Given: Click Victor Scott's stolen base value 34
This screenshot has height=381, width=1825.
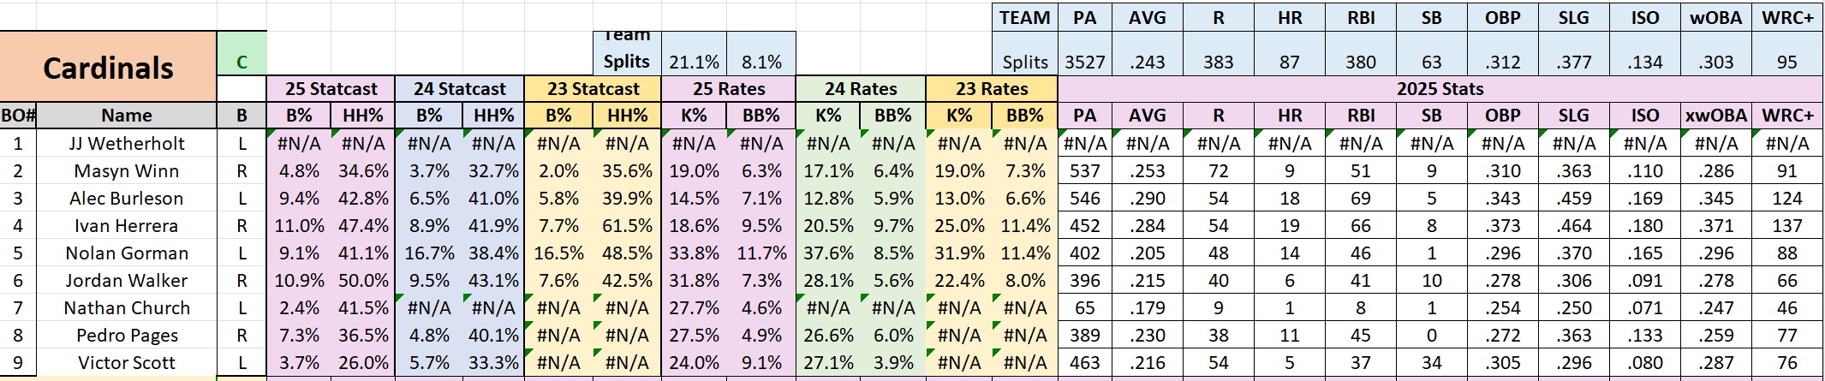Looking at the screenshot, I should 1431,363.
